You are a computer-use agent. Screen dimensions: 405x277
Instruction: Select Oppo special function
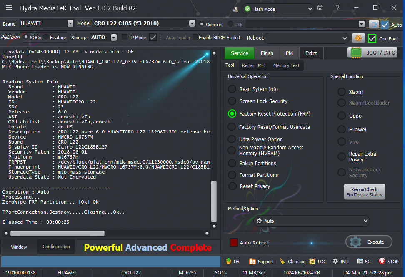pyautogui.click(x=342, y=116)
